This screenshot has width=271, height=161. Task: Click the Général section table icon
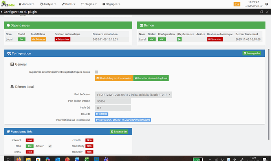[12, 64]
